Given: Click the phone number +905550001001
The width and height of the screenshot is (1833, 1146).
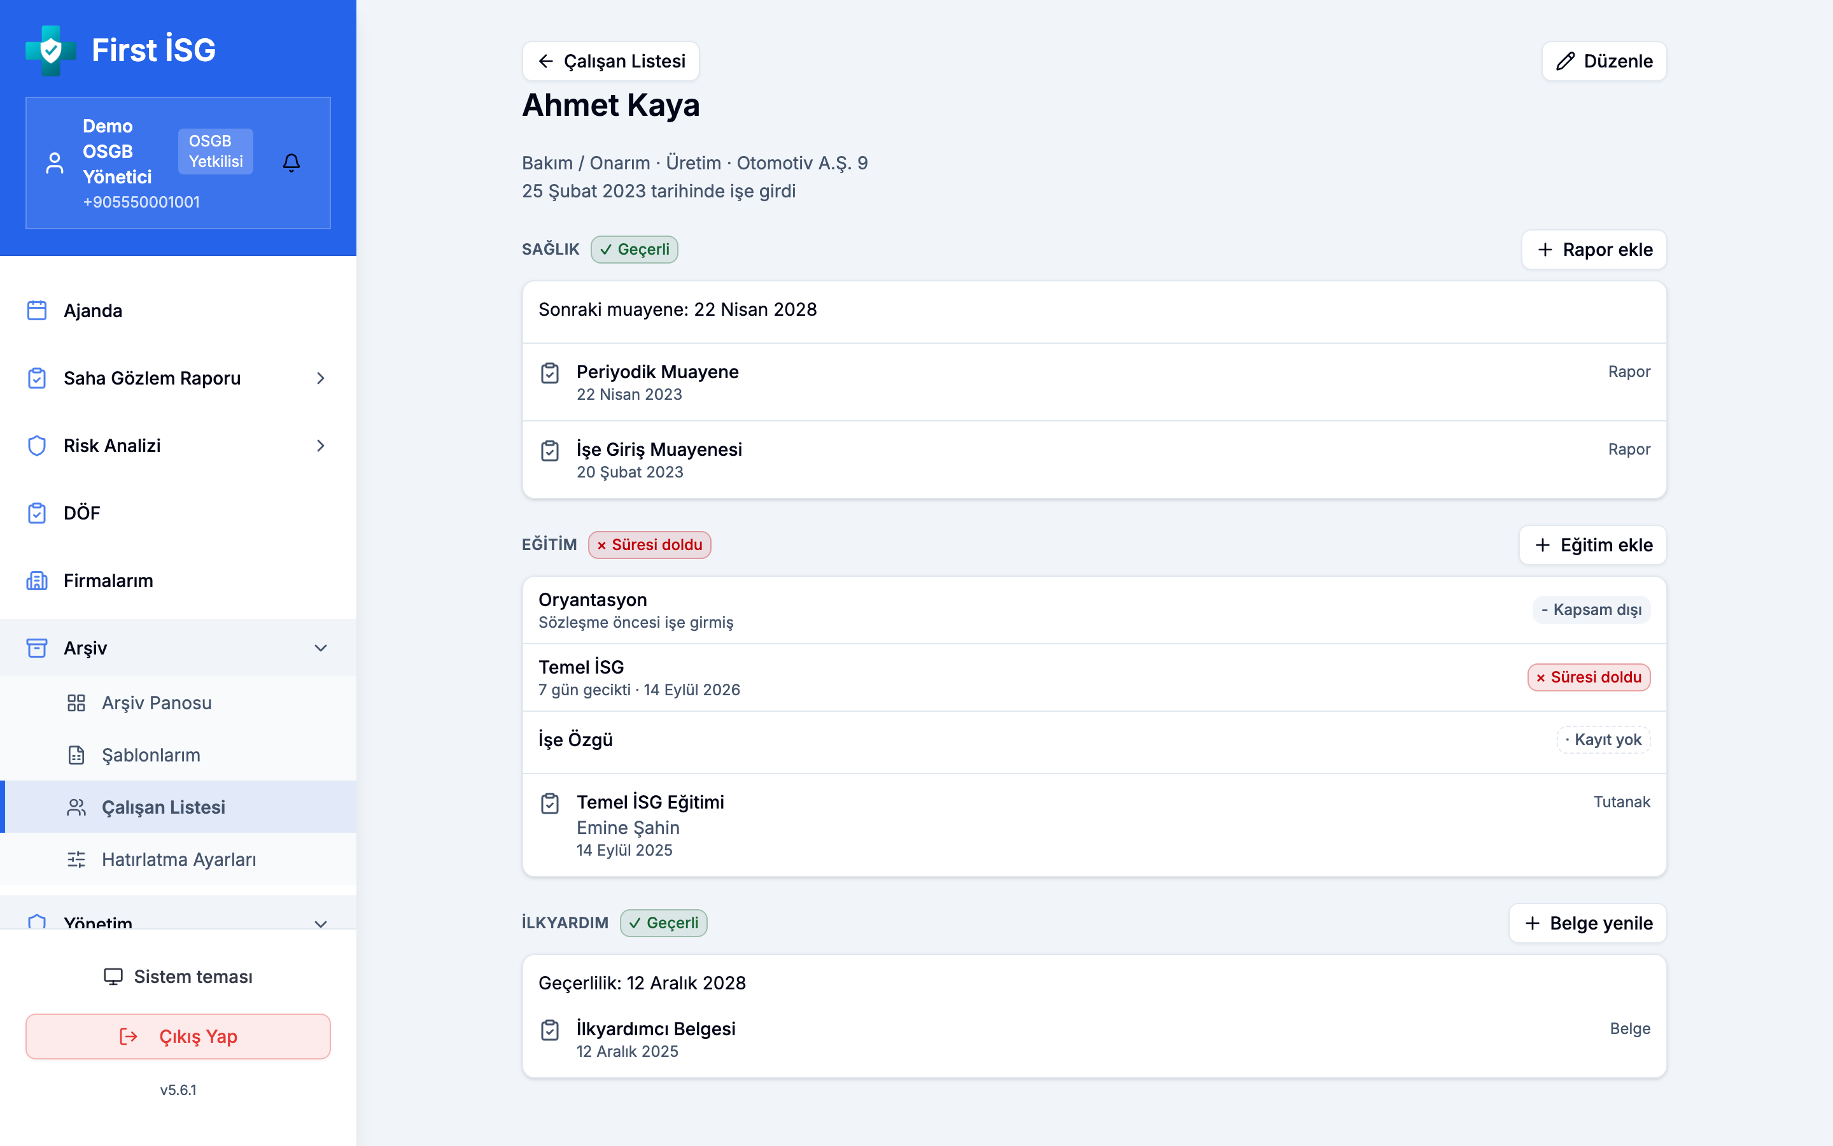Looking at the screenshot, I should (x=142, y=202).
